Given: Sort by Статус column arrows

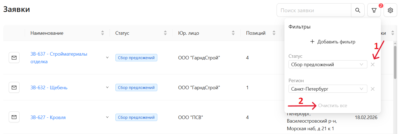Looking at the screenshot, I should click(x=165, y=33).
